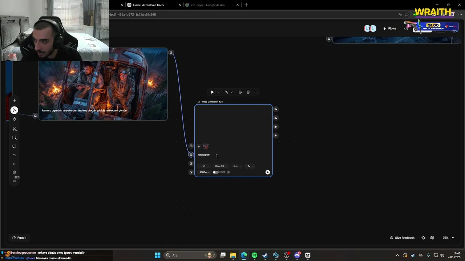Open Spotify from the taskbar
This screenshot has height=261, width=465.
(x=254, y=255)
